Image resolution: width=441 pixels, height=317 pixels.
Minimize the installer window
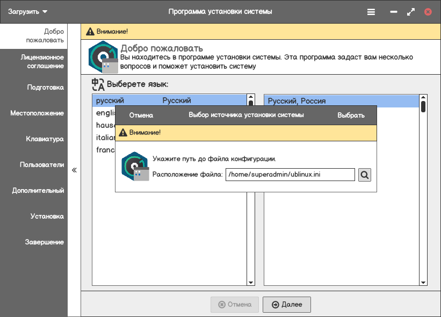point(394,11)
